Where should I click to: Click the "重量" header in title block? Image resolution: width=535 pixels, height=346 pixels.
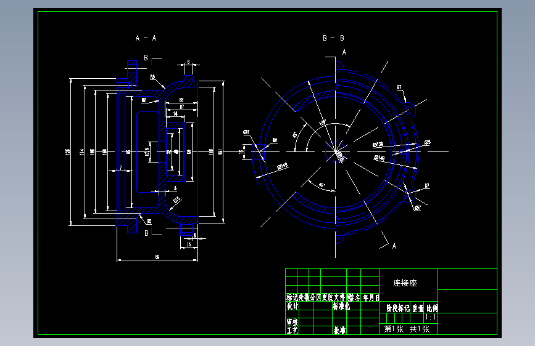point(418,308)
